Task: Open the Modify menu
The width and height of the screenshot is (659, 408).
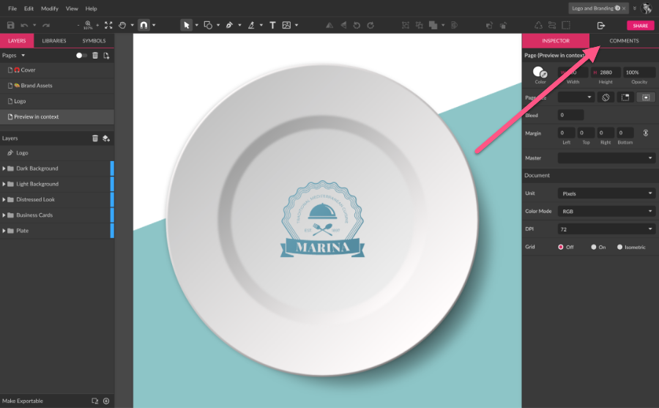Action: (50, 8)
